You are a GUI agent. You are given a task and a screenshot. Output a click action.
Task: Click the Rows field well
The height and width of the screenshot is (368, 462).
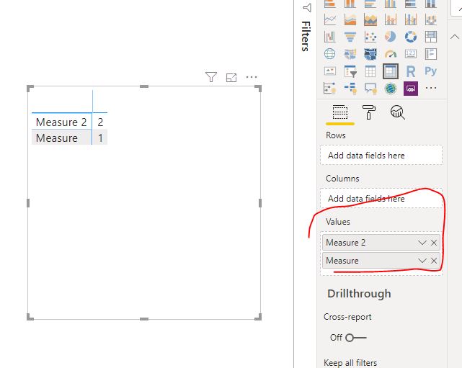381,155
